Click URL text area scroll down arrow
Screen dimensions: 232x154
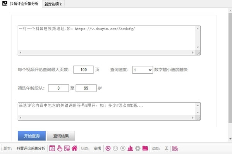point(198,47)
